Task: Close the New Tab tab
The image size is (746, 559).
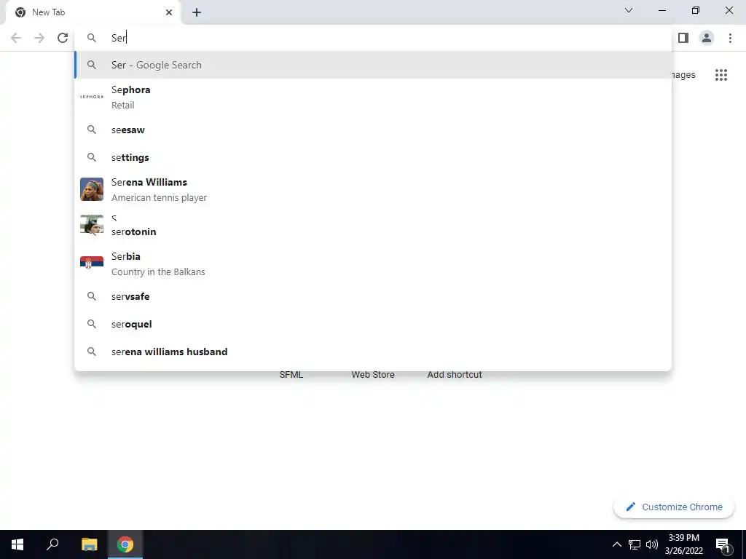Action: (169, 12)
